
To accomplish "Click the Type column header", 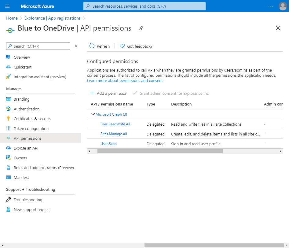I will (151, 104).
